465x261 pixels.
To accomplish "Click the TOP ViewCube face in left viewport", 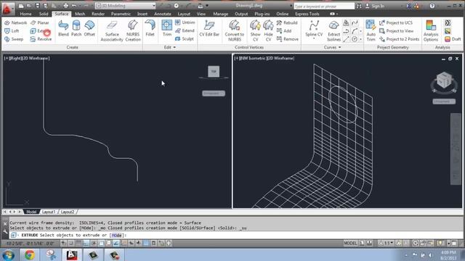I will click(214, 71).
